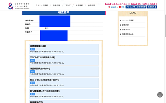Click the 淋菌核酸検出(尿) result title
This screenshot has width=166, height=103.
click(x=38, y=46)
